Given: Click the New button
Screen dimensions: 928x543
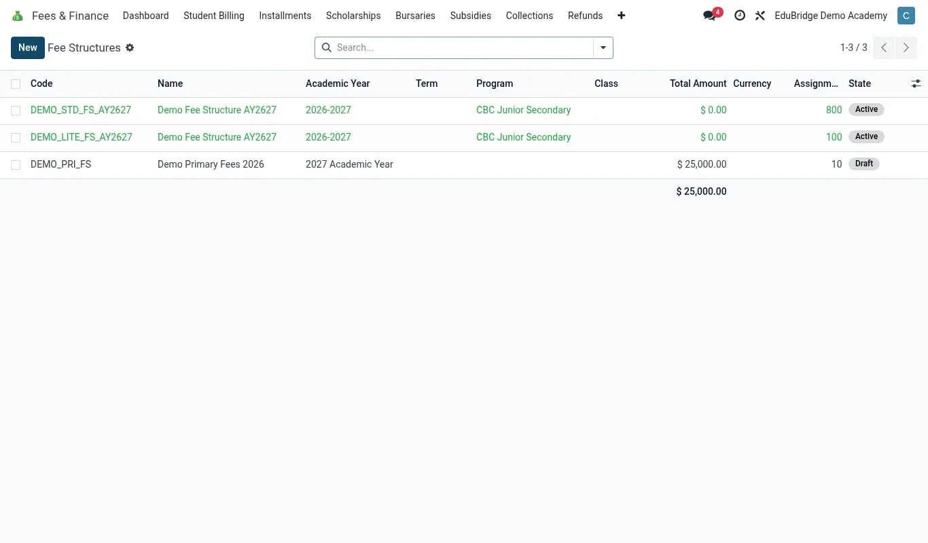Looking at the screenshot, I should click(x=28, y=48).
